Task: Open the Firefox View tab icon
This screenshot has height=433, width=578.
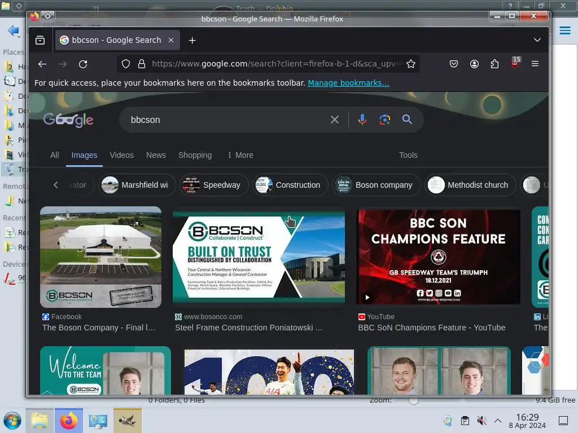Action: (40, 40)
